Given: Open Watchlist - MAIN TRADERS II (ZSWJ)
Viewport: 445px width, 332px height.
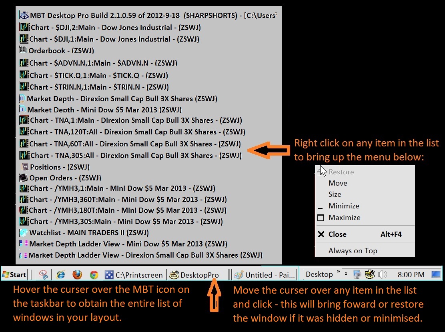Looking at the screenshot, I should click(x=84, y=233).
